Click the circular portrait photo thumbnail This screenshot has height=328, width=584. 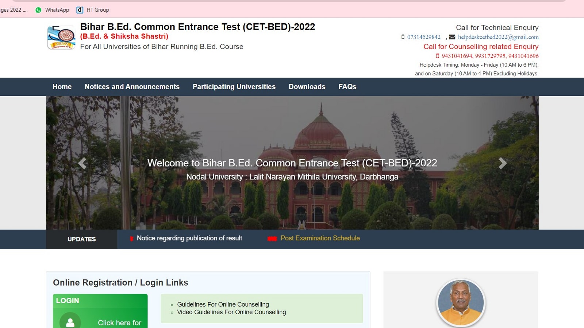click(x=461, y=302)
